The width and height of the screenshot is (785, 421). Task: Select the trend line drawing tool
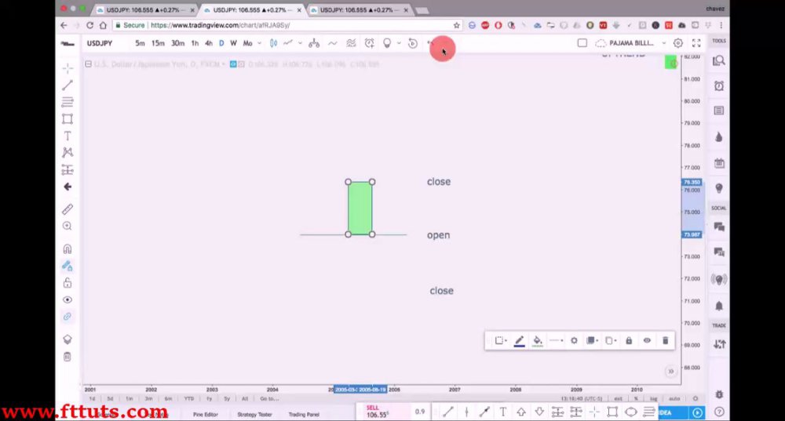(67, 85)
